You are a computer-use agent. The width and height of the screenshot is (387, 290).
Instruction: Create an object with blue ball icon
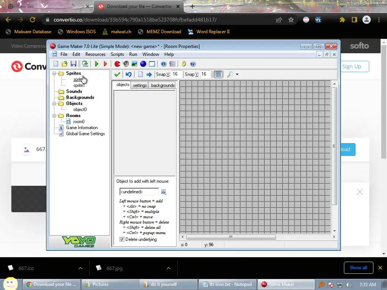point(143,64)
